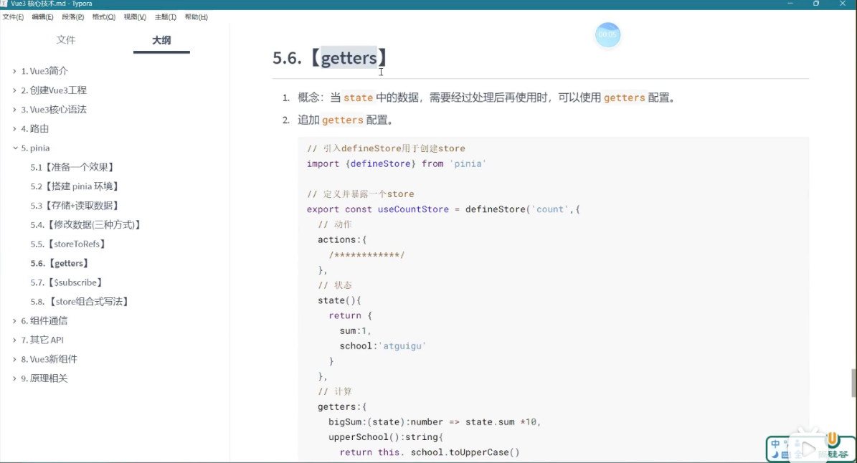Click the blue 00:05 timer bubble
The width and height of the screenshot is (857, 463).
click(x=607, y=34)
